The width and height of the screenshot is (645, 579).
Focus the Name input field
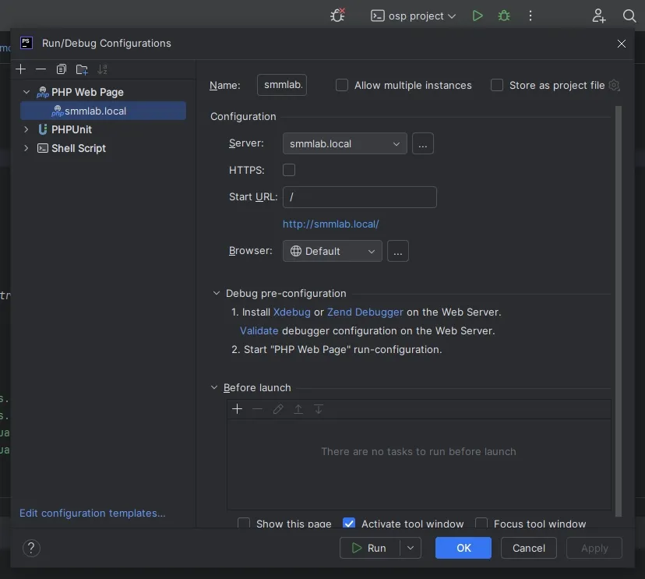tap(282, 85)
